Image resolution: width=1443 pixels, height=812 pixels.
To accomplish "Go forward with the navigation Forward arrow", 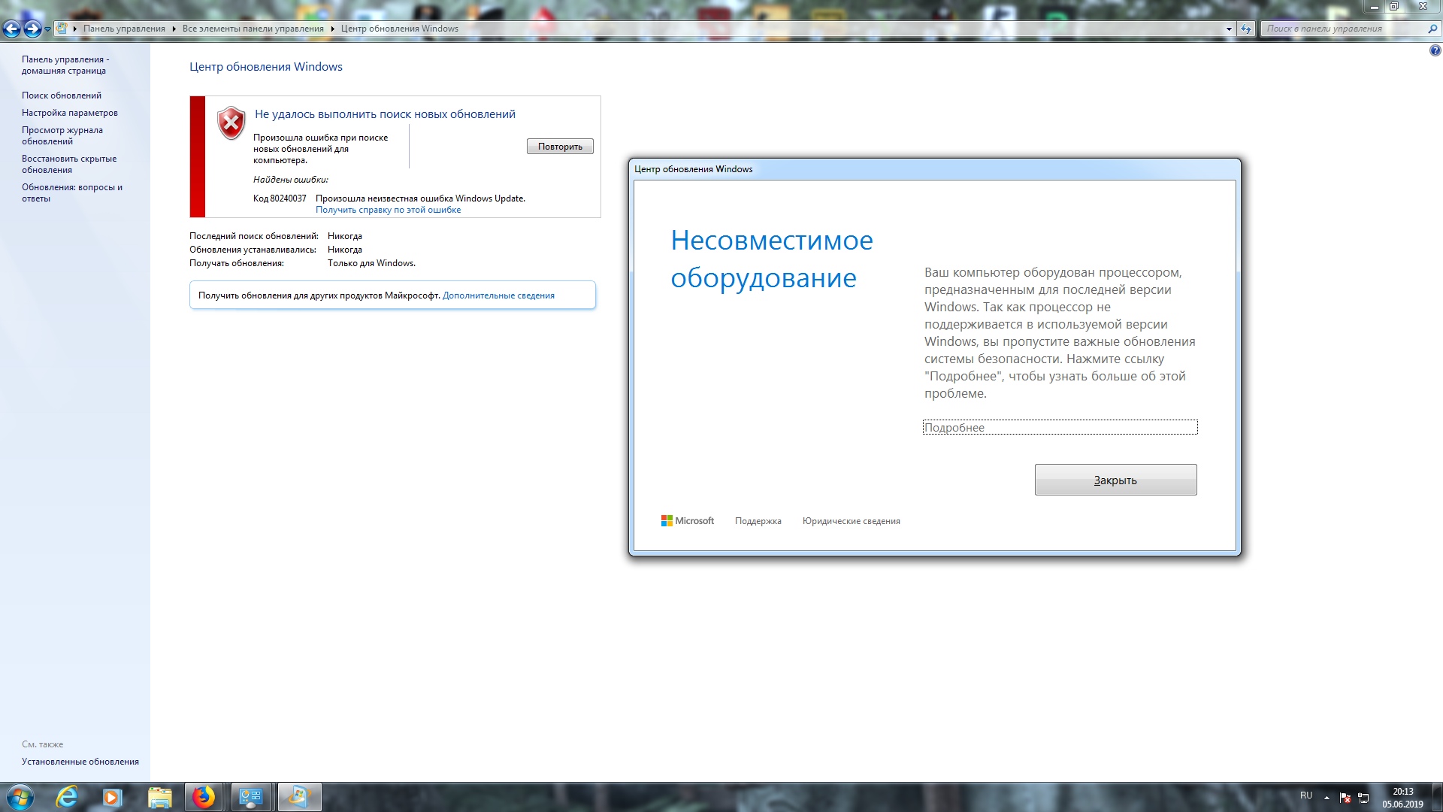I will 32,29.
